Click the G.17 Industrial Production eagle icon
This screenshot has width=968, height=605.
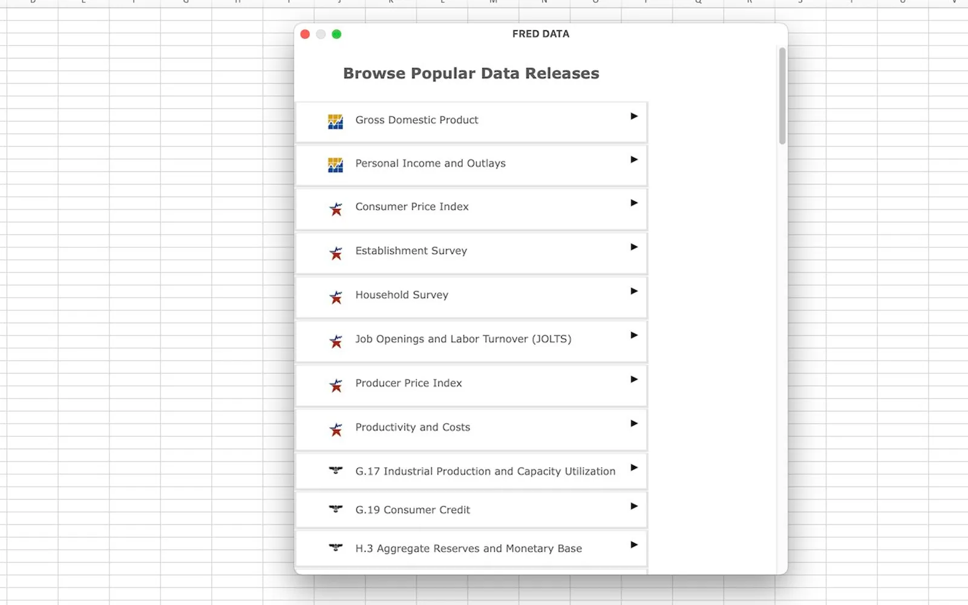[336, 470]
